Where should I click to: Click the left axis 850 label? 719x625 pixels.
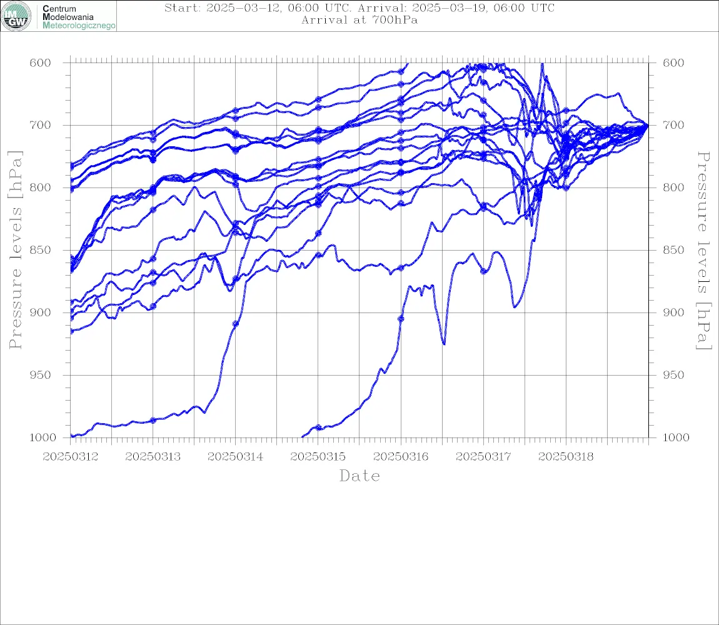(x=41, y=251)
